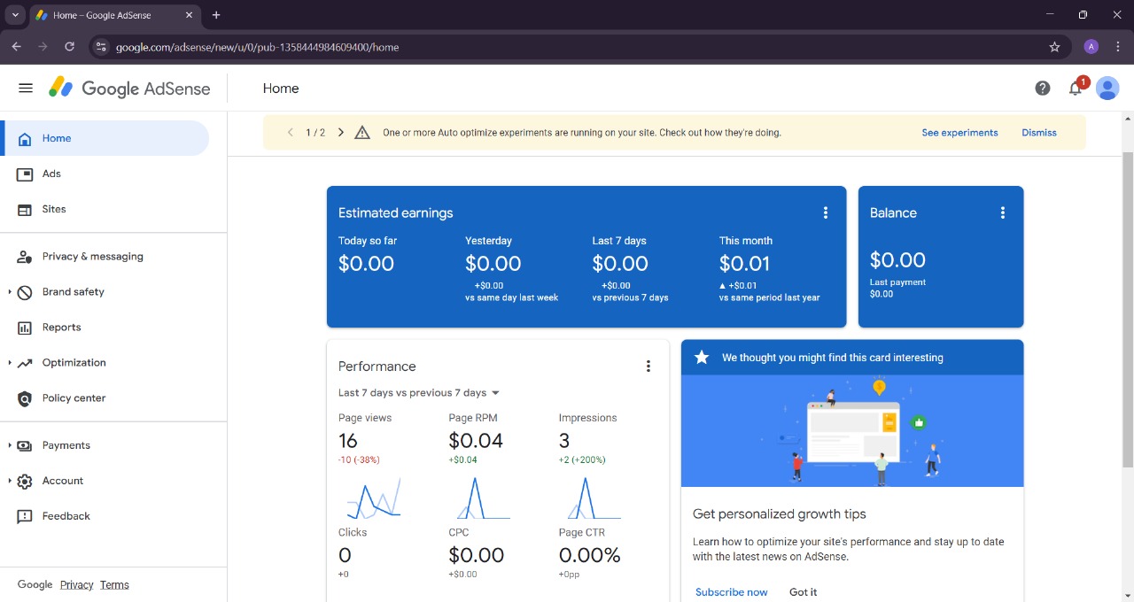The image size is (1134, 602).
Task: Click the Feedback icon in sidebar
Action: [25, 516]
